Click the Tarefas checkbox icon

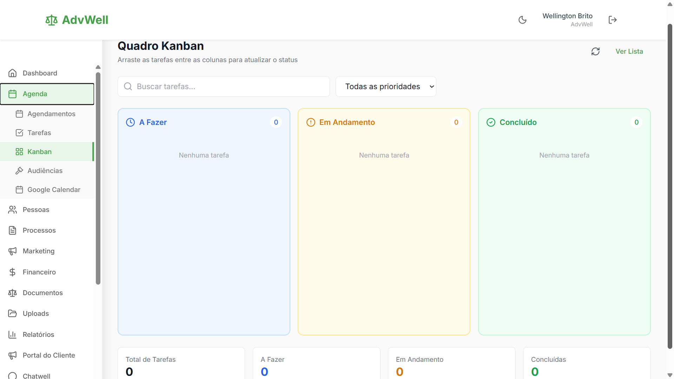point(20,133)
